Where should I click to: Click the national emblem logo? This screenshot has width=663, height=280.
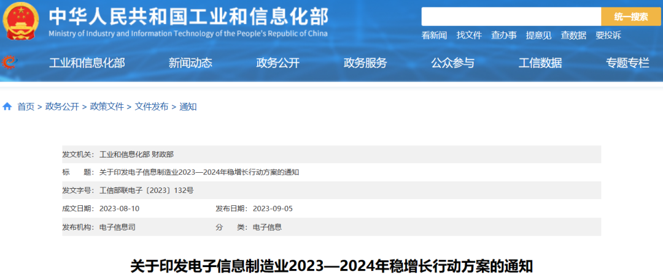(21, 20)
